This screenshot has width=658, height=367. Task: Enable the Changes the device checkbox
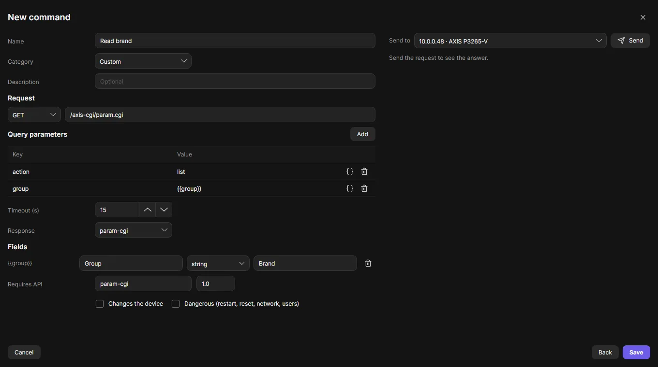(100, 304)
